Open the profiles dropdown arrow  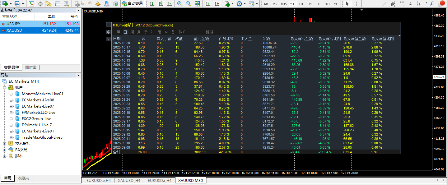pyautogui.click(x=23, y=4)
